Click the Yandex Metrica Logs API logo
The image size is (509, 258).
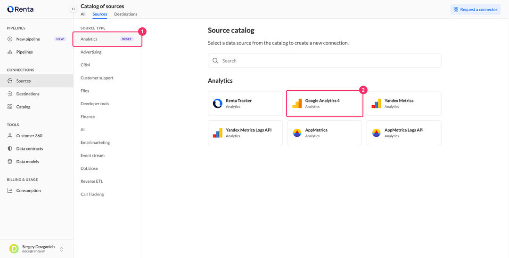217,133
